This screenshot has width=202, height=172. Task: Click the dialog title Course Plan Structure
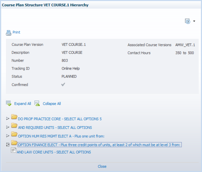click(x=45, y=5)
